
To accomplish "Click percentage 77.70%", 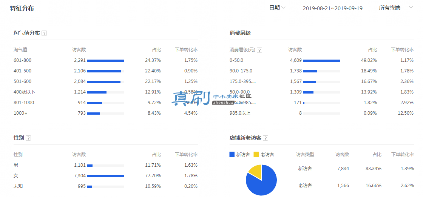I will (x=153, y=176).
